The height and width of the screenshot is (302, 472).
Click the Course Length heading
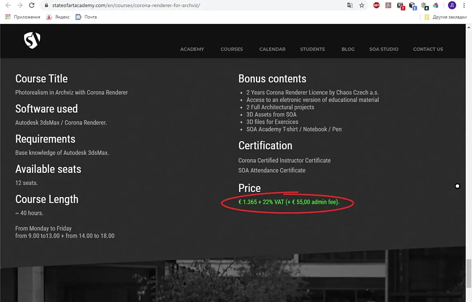coord(47,199)
